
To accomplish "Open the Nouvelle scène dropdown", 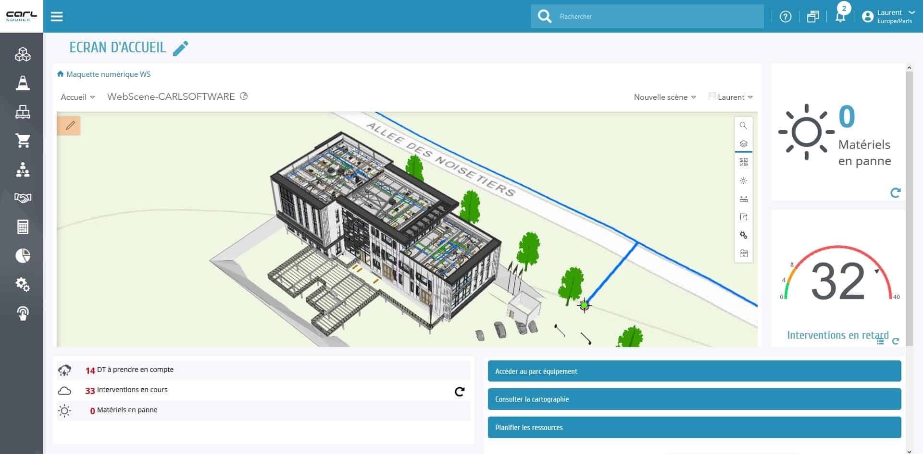I will tap(664, 97).
